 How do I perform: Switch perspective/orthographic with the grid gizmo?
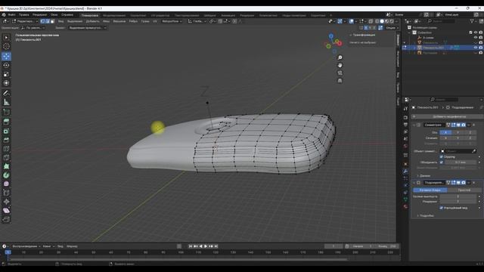coord(340,81)
